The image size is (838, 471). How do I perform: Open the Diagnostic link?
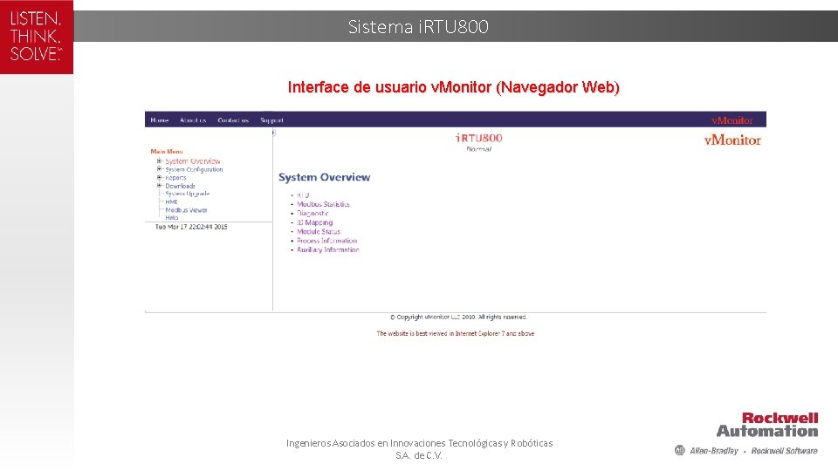coord(313,213)
